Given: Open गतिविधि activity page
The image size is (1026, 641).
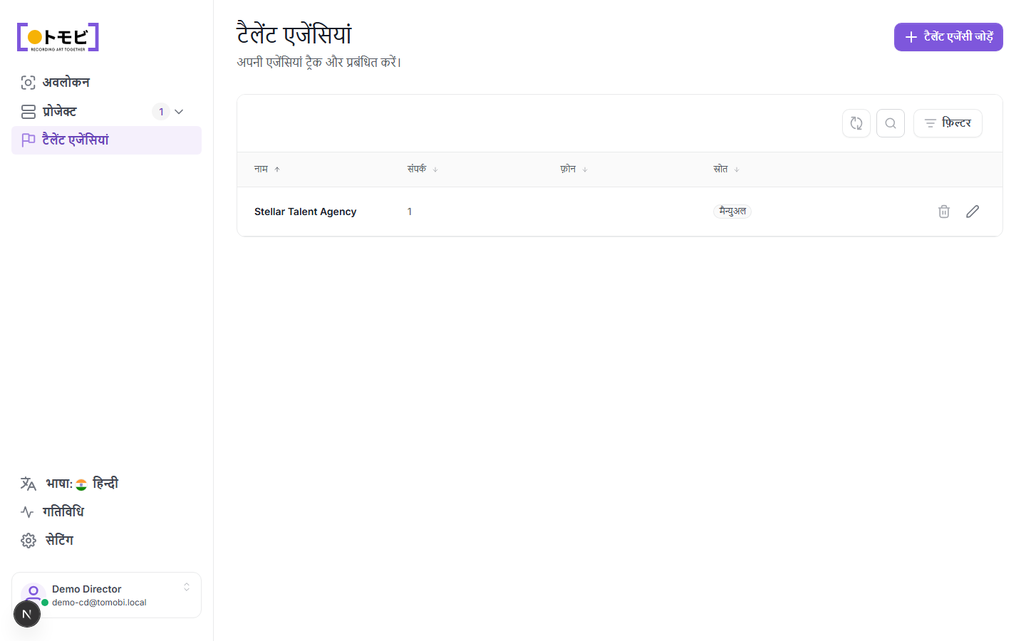Looking at the screenshot, I should tap(106, 512).
